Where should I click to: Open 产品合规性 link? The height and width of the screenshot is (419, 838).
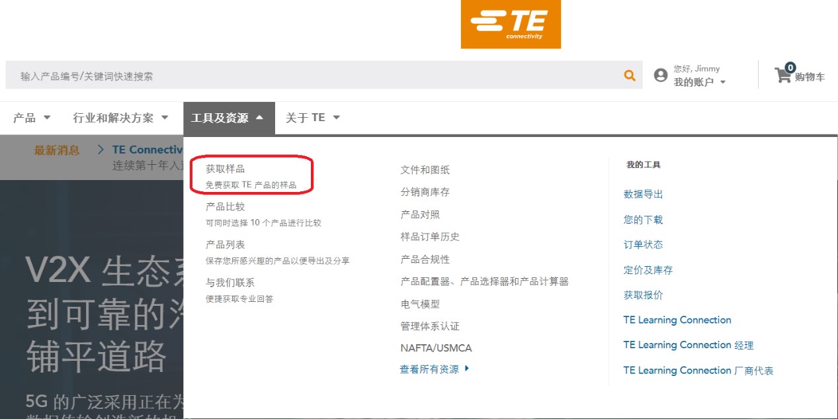[425, 259]
